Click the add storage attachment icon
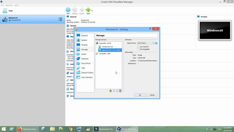 tap(117, 91)
